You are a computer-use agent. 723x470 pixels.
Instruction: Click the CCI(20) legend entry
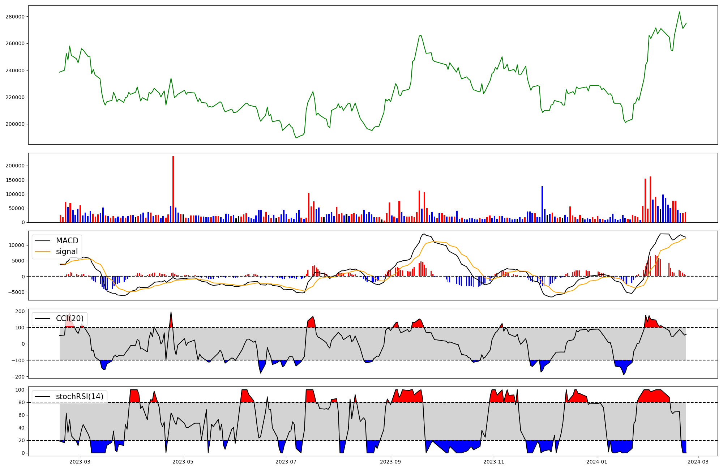69,319
